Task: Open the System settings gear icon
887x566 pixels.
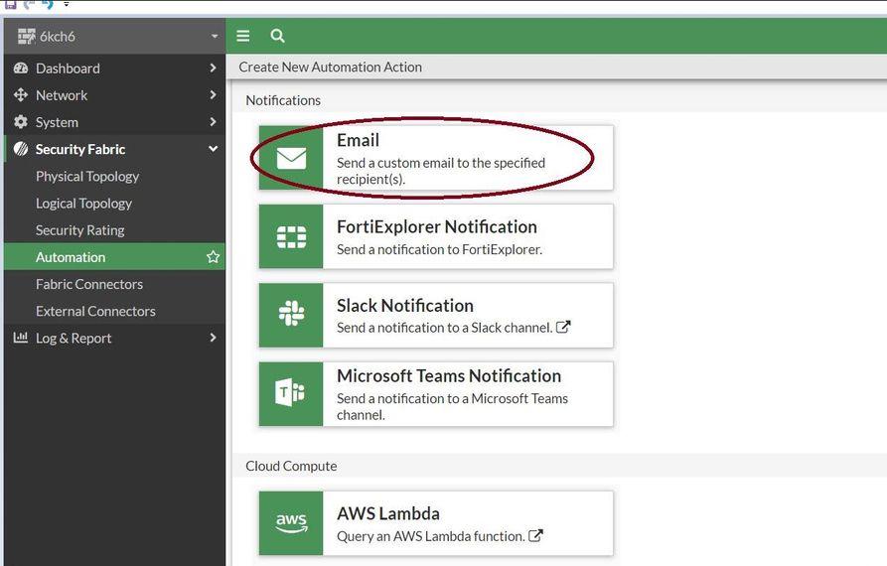Action: [x=21, y=122]
